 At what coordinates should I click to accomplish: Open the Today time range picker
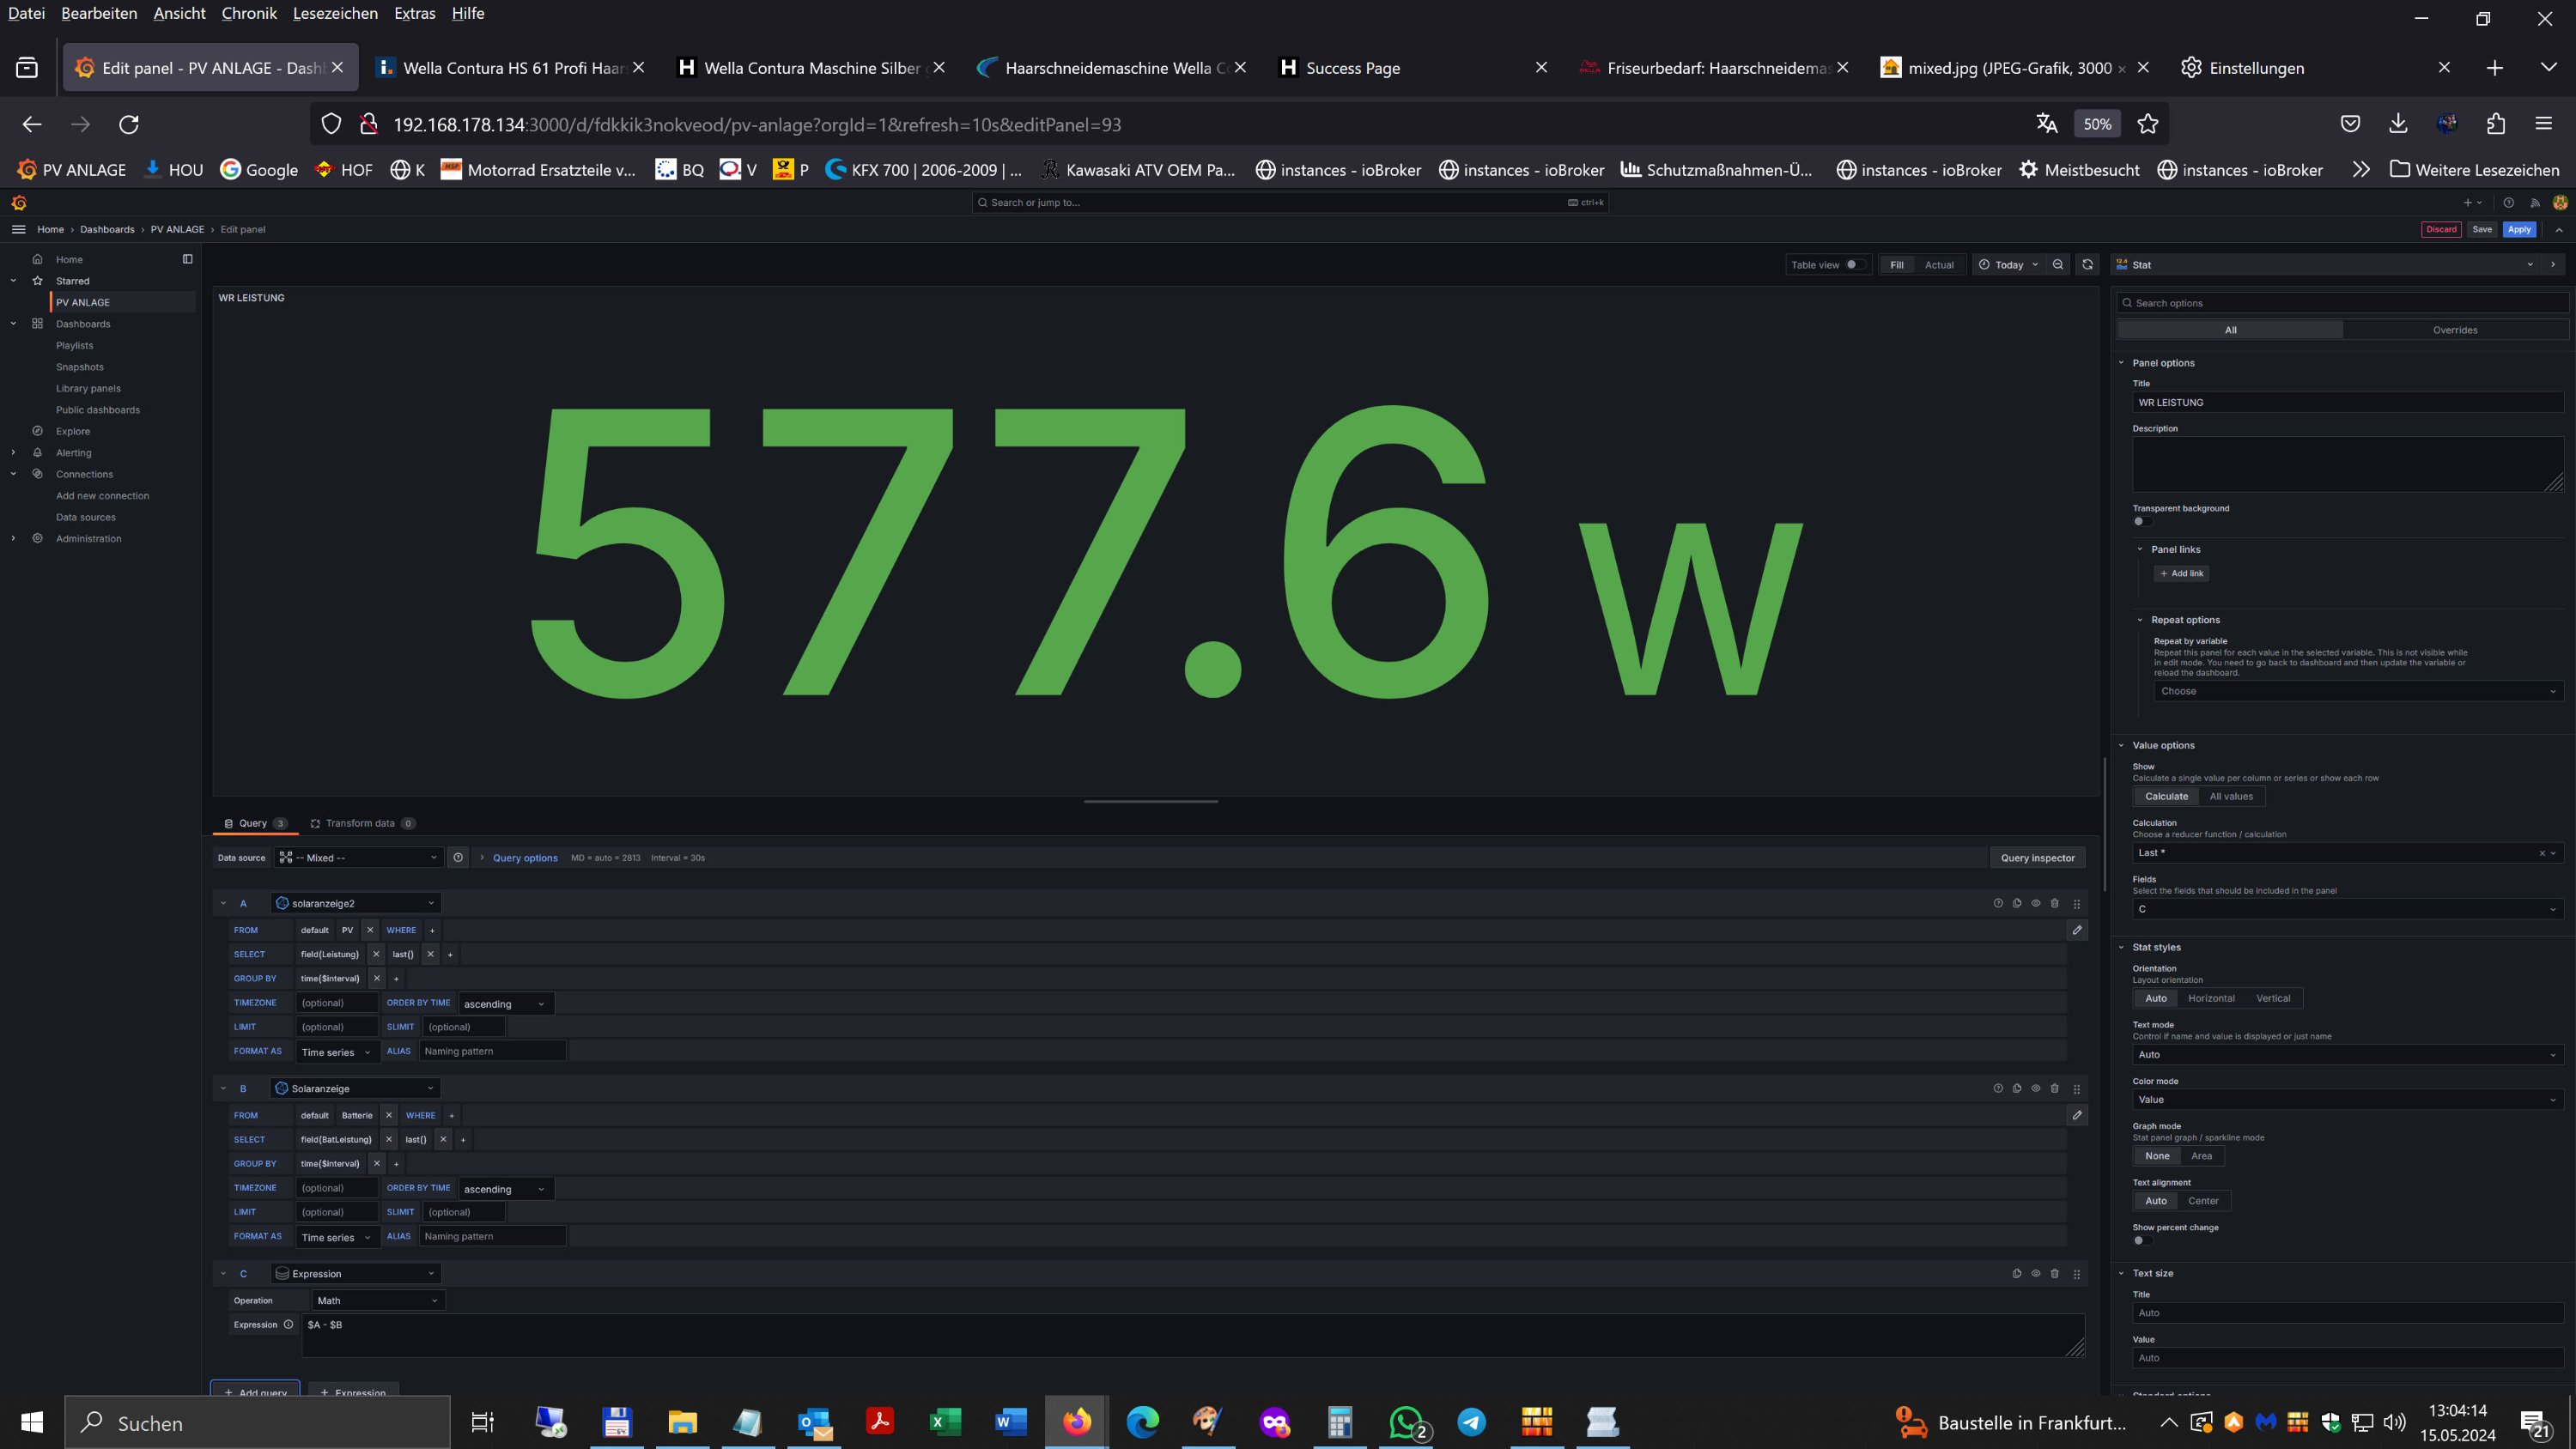tap(2008, 265)
